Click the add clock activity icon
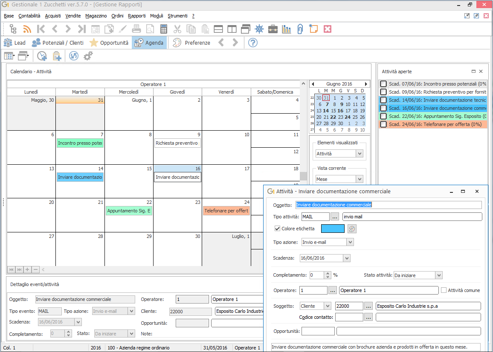The image size is (493, 352). coord(42,56)
